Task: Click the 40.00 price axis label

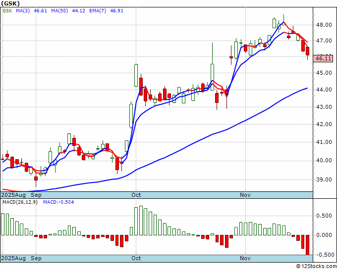Action: pyautogui.click(x=324, y=160)
